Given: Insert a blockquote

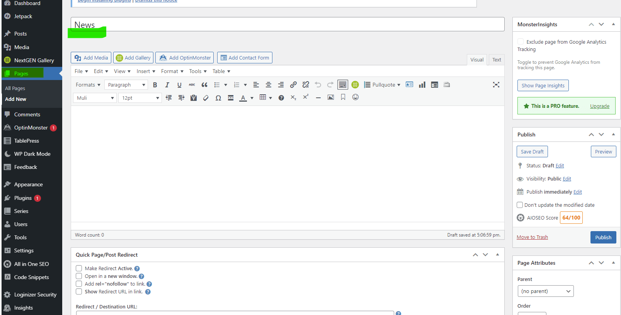Looking at the screenshot, I should tap(204, 85).
